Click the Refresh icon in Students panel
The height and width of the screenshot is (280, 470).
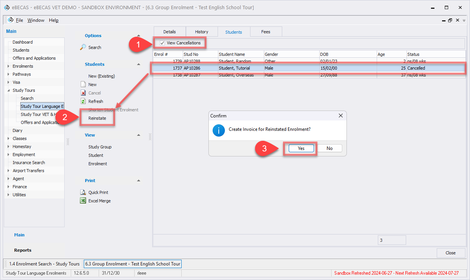click(83, 101)
